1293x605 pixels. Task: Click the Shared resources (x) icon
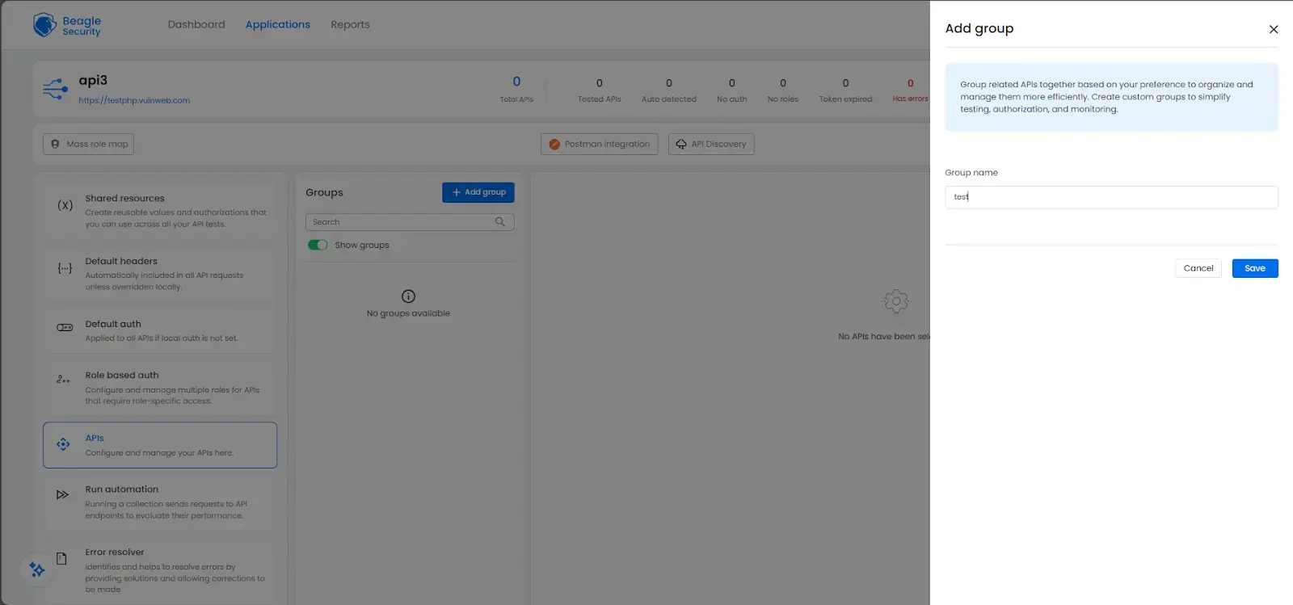point(65,205)
